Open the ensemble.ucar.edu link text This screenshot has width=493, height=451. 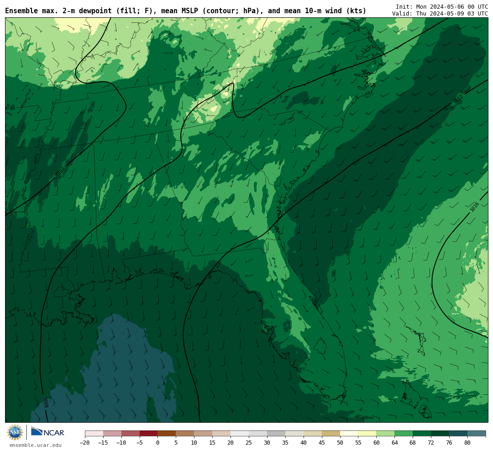36,445
